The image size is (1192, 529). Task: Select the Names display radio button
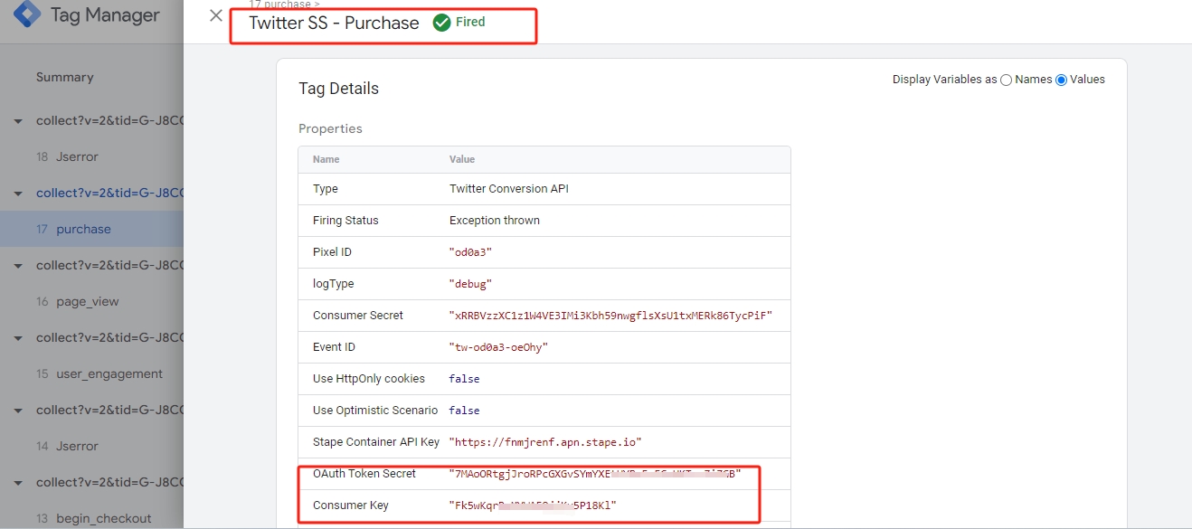[1006, 80]
